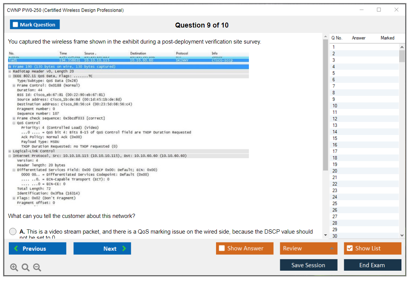Screen dimensions: 411x281
Task: Enable the Show Answer checkbox
Action: coord(222,249)
